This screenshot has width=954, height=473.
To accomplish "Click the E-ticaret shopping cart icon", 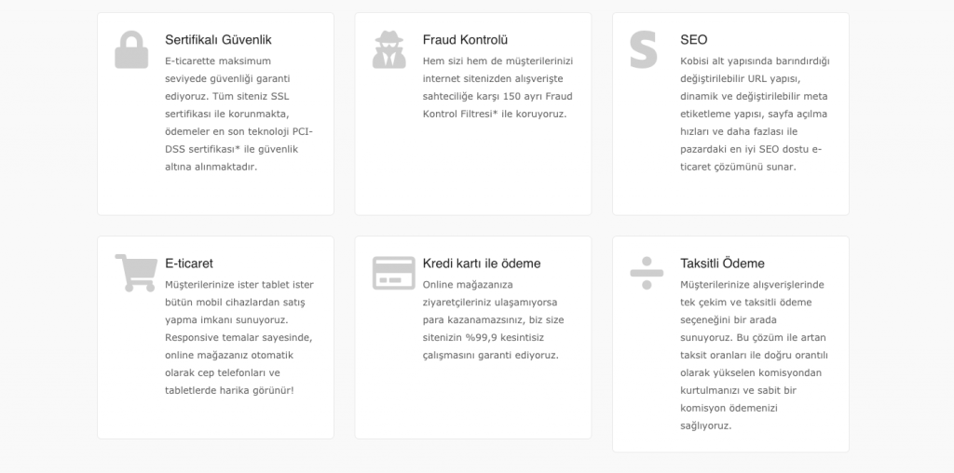I will click(x=135, y=273).
